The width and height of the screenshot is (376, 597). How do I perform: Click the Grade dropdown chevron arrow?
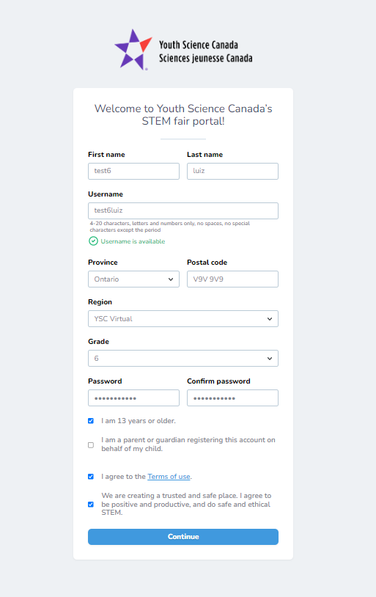coord(270,359)
